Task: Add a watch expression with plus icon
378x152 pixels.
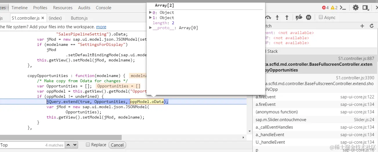Action: (x=362, y=26)
